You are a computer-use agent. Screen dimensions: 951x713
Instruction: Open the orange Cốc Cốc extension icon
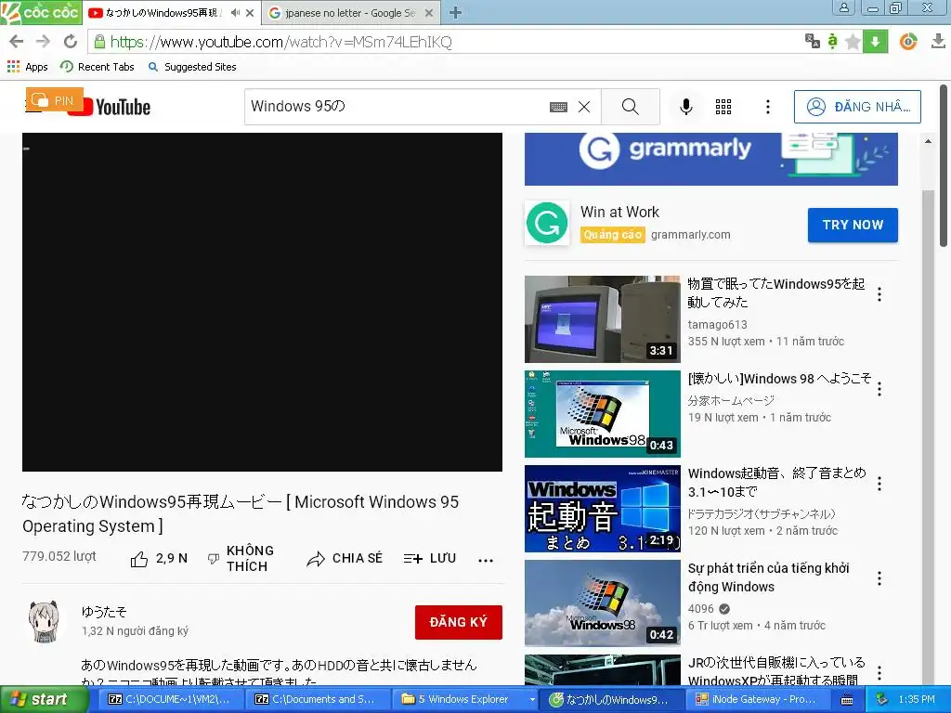point(908,41)
